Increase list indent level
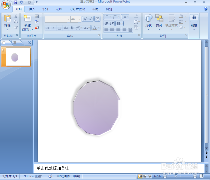Image resolution: width=210 pixels, height=180 pixels. 112,23
